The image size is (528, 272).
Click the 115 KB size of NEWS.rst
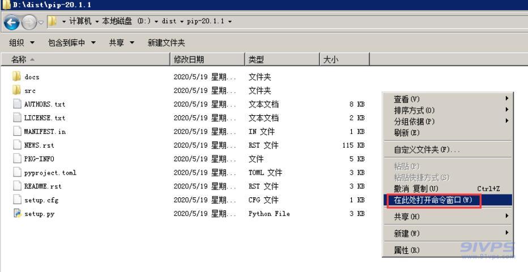[x=354, y=145]
